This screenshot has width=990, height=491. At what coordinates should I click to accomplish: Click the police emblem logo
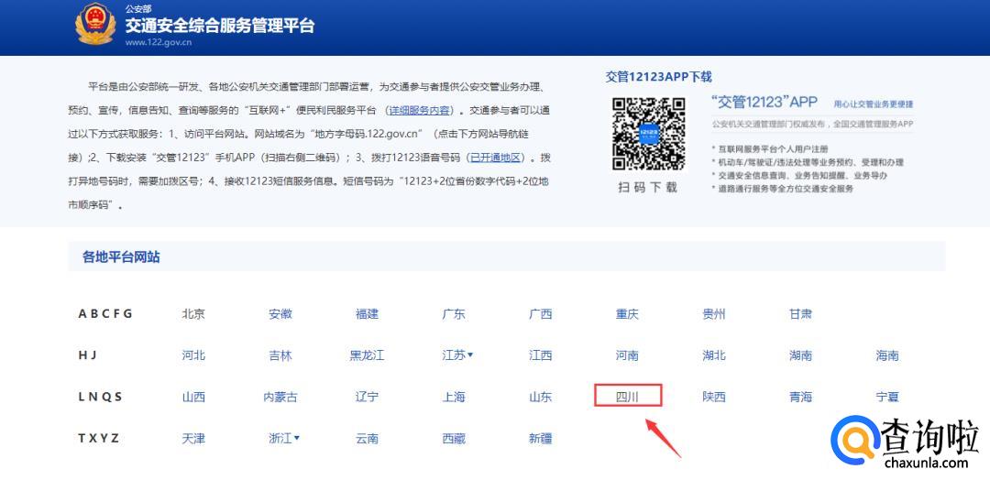pyautogui.click(x=95, y=23)
